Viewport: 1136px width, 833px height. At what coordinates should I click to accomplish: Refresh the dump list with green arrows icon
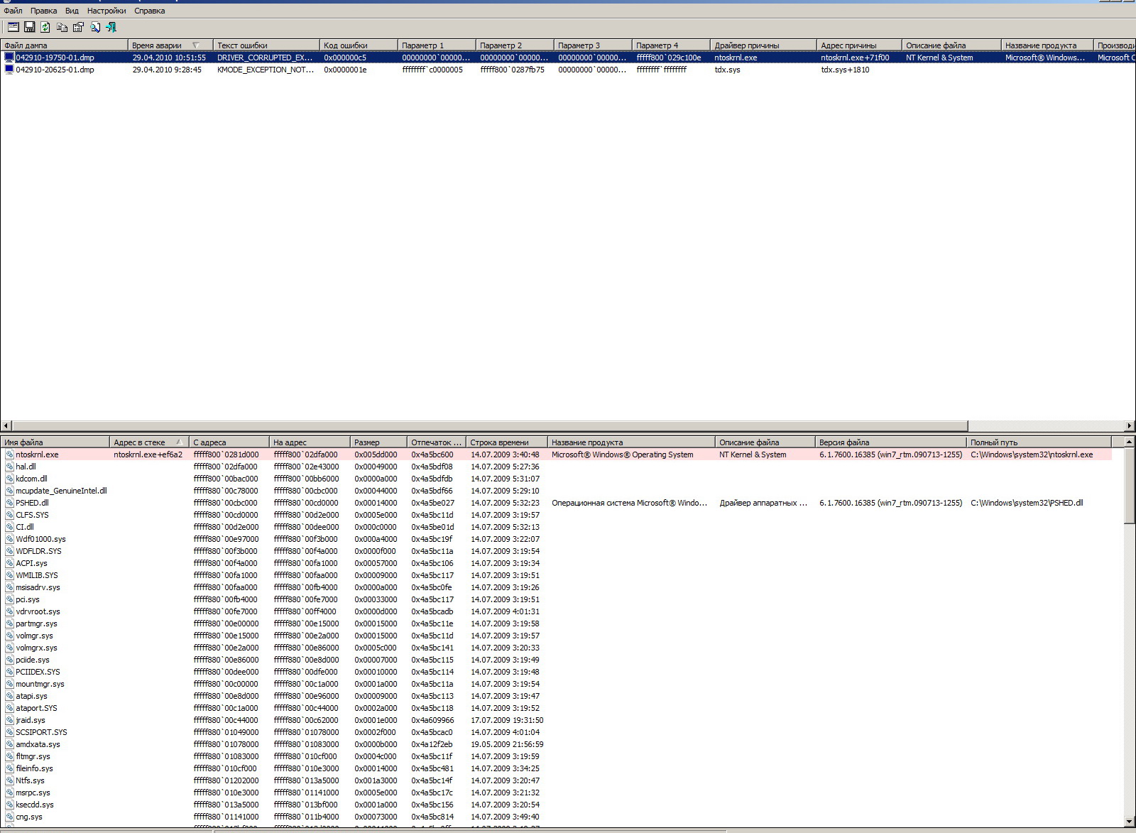coord(45,27)
